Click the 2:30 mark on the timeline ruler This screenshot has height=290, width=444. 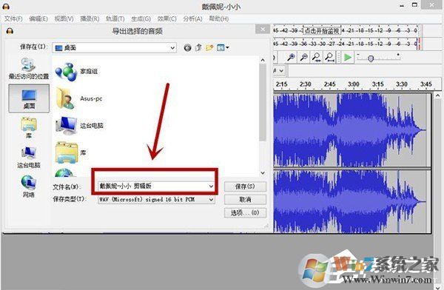tap(305, 84)
